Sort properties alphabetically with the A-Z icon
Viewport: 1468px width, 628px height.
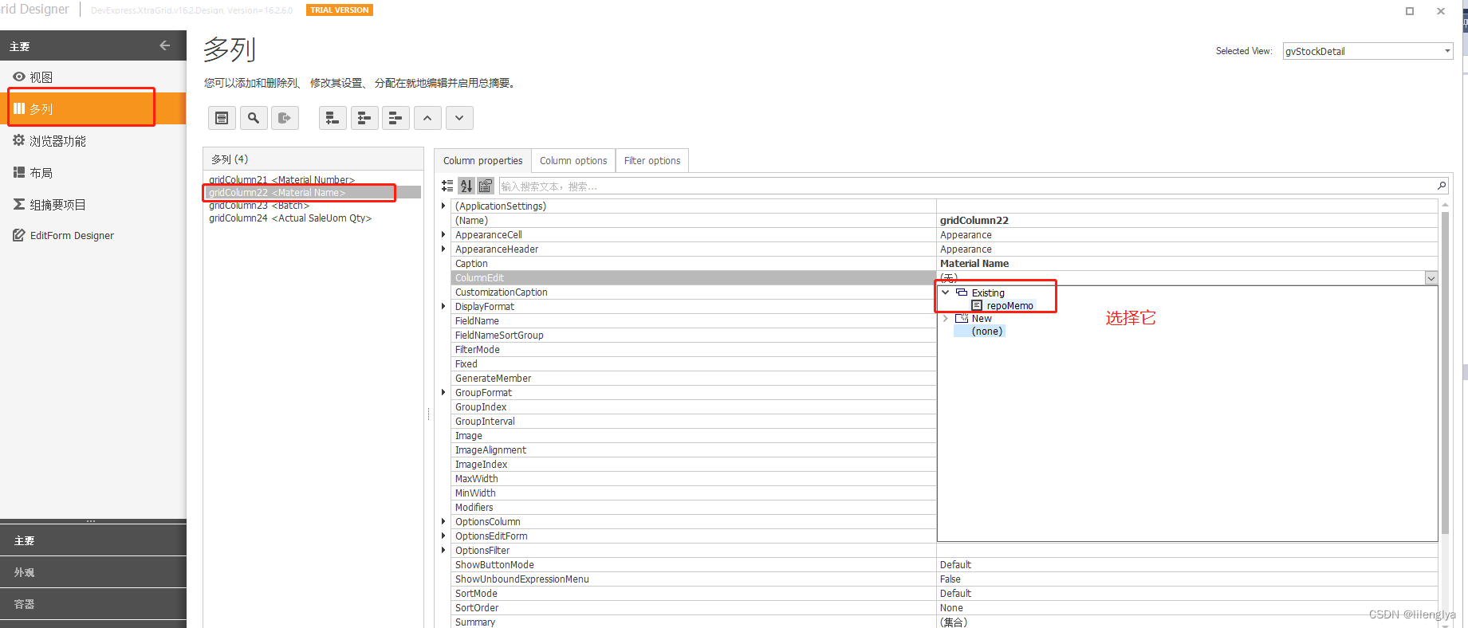pos(466,186)
